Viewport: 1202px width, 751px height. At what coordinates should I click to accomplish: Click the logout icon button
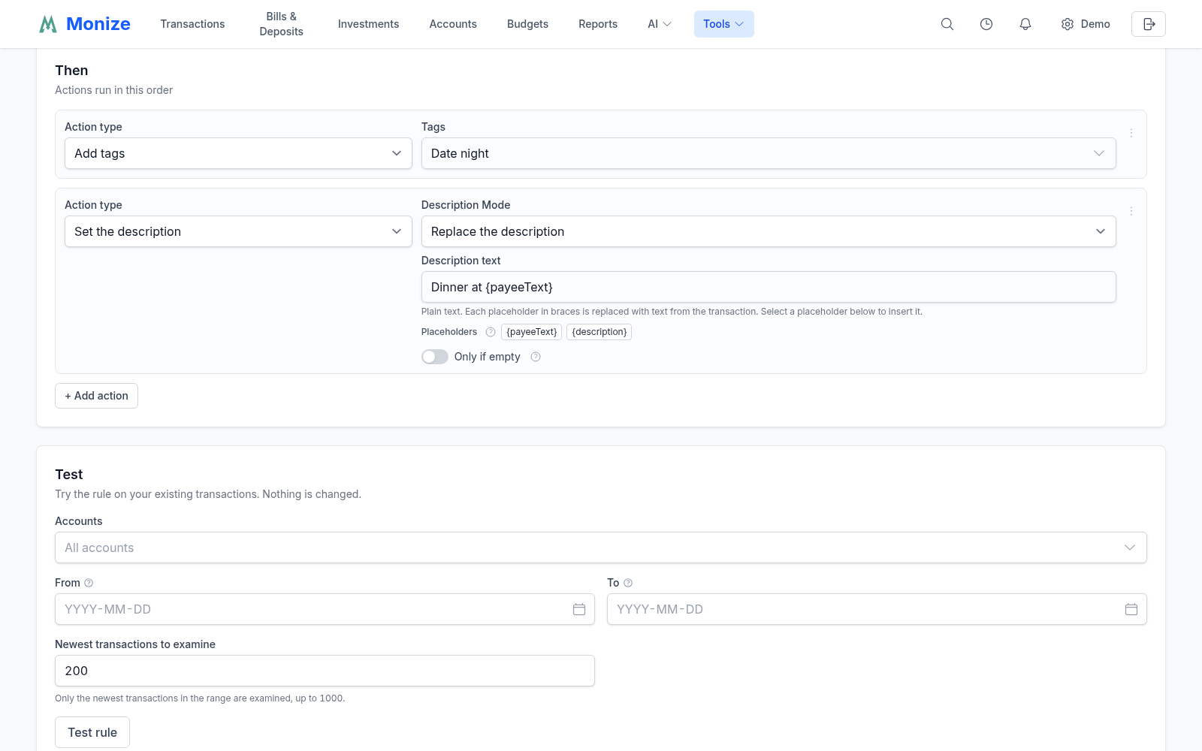[x=1149, y=24]
